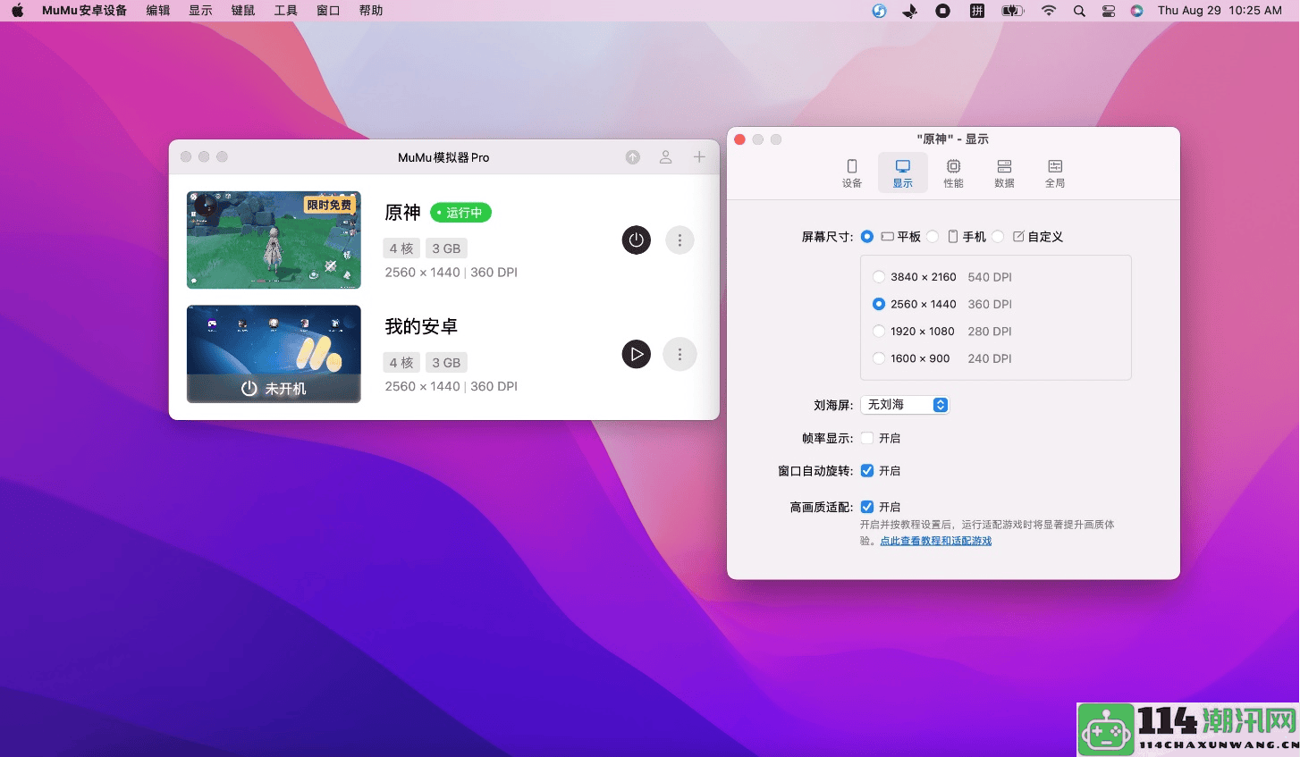The image size is (1300, 757).
Task: Uncheck the 高画质适配 checkbox
Action: (867, 507)
